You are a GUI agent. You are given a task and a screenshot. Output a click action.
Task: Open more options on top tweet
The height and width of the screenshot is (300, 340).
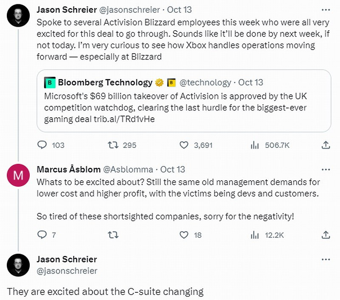(326, 9)
